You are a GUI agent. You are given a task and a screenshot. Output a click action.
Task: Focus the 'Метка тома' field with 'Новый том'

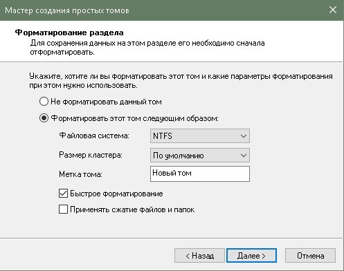click(x=200, y=174)
